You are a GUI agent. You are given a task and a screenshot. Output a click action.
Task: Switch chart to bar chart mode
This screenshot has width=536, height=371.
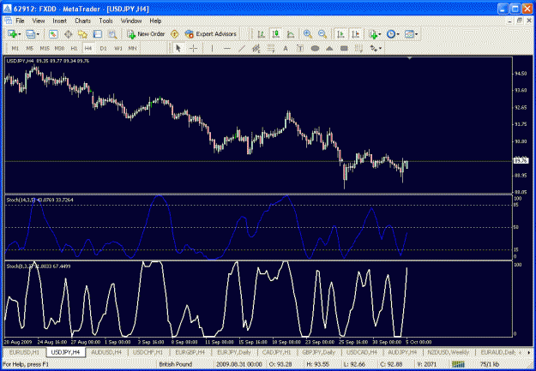pos(262,34)
